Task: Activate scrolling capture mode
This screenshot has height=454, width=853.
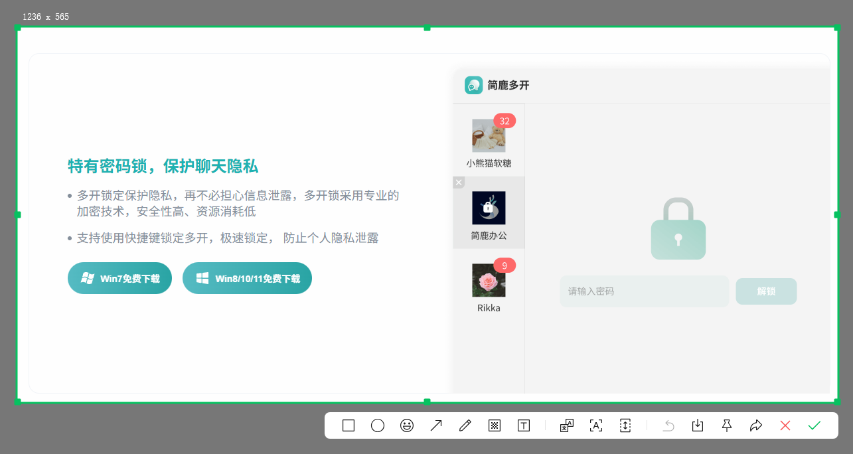Action: click(x=625, y=425)
